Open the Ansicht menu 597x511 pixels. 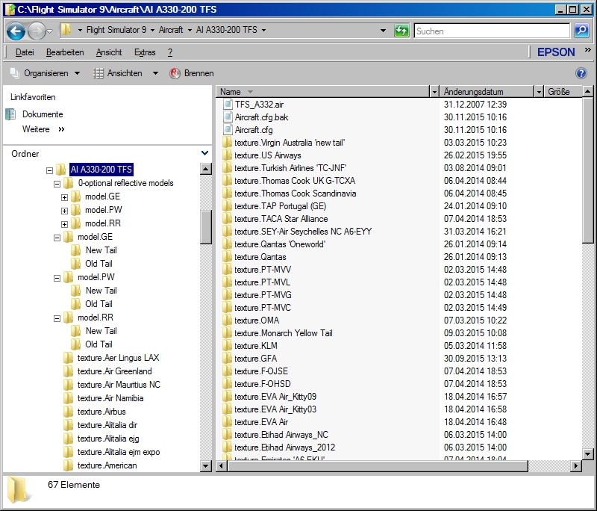pos(109,52)
